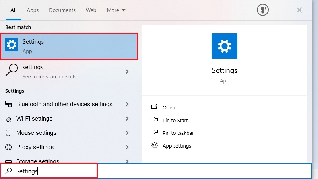
Task: Open the three-dot options menu
Action: pos(283,10)
